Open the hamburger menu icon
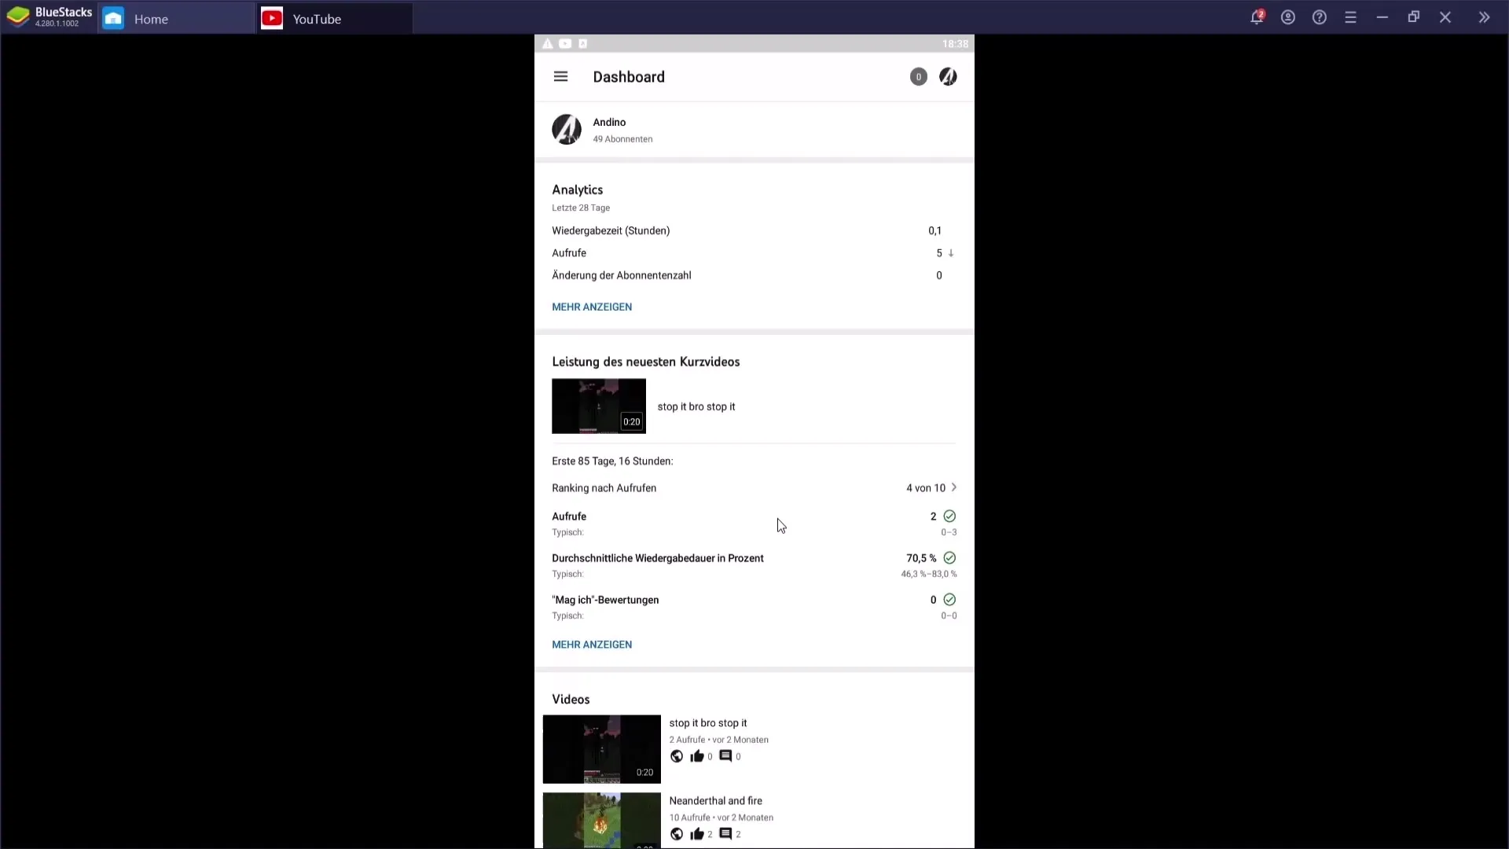 [x=560, y=75]
